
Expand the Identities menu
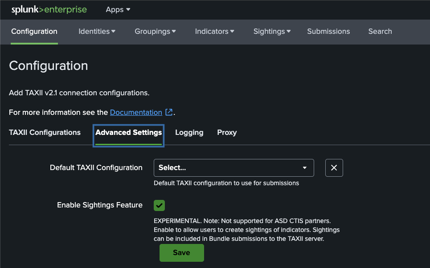click(x=97, y=32)
